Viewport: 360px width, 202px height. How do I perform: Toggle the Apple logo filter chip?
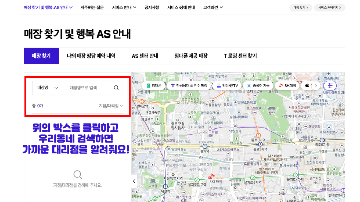pos(307,86)
